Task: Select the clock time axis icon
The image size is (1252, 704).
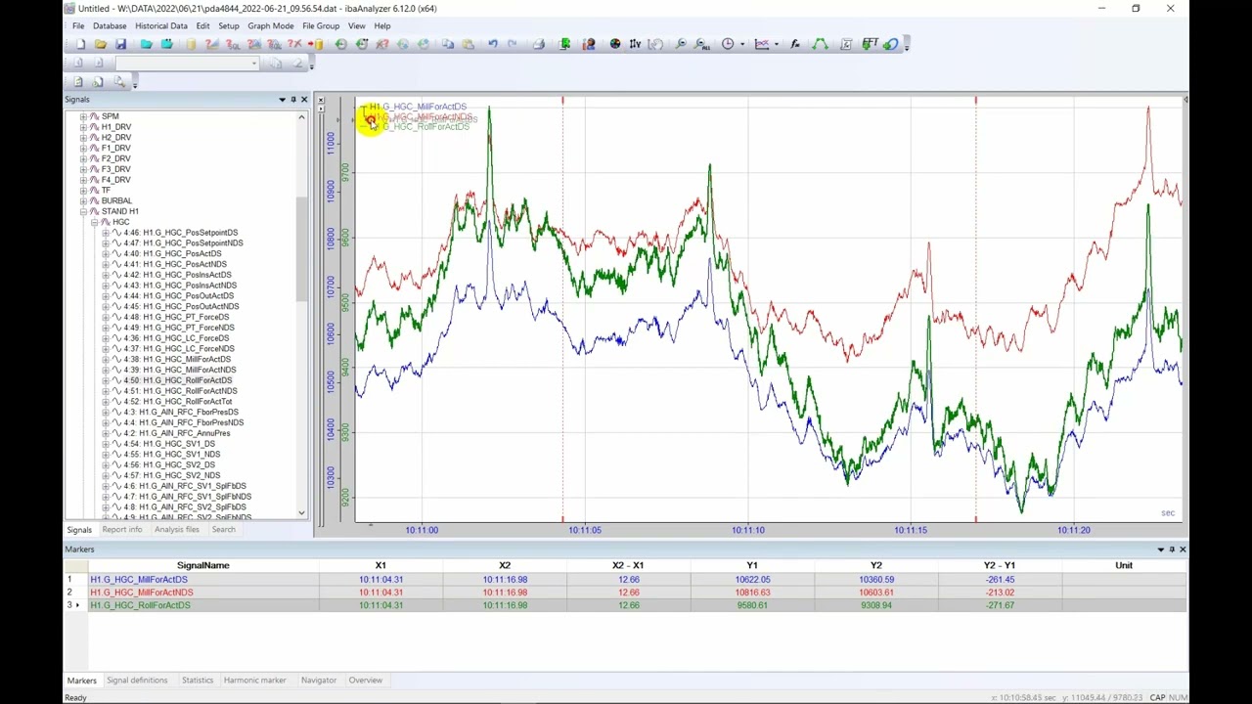Action: tap(728, 44)
